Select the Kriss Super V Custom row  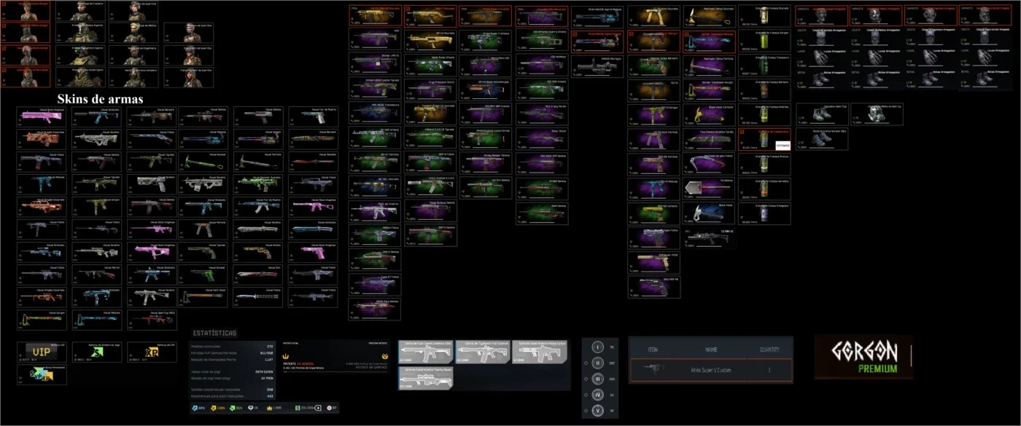(711, 370)
